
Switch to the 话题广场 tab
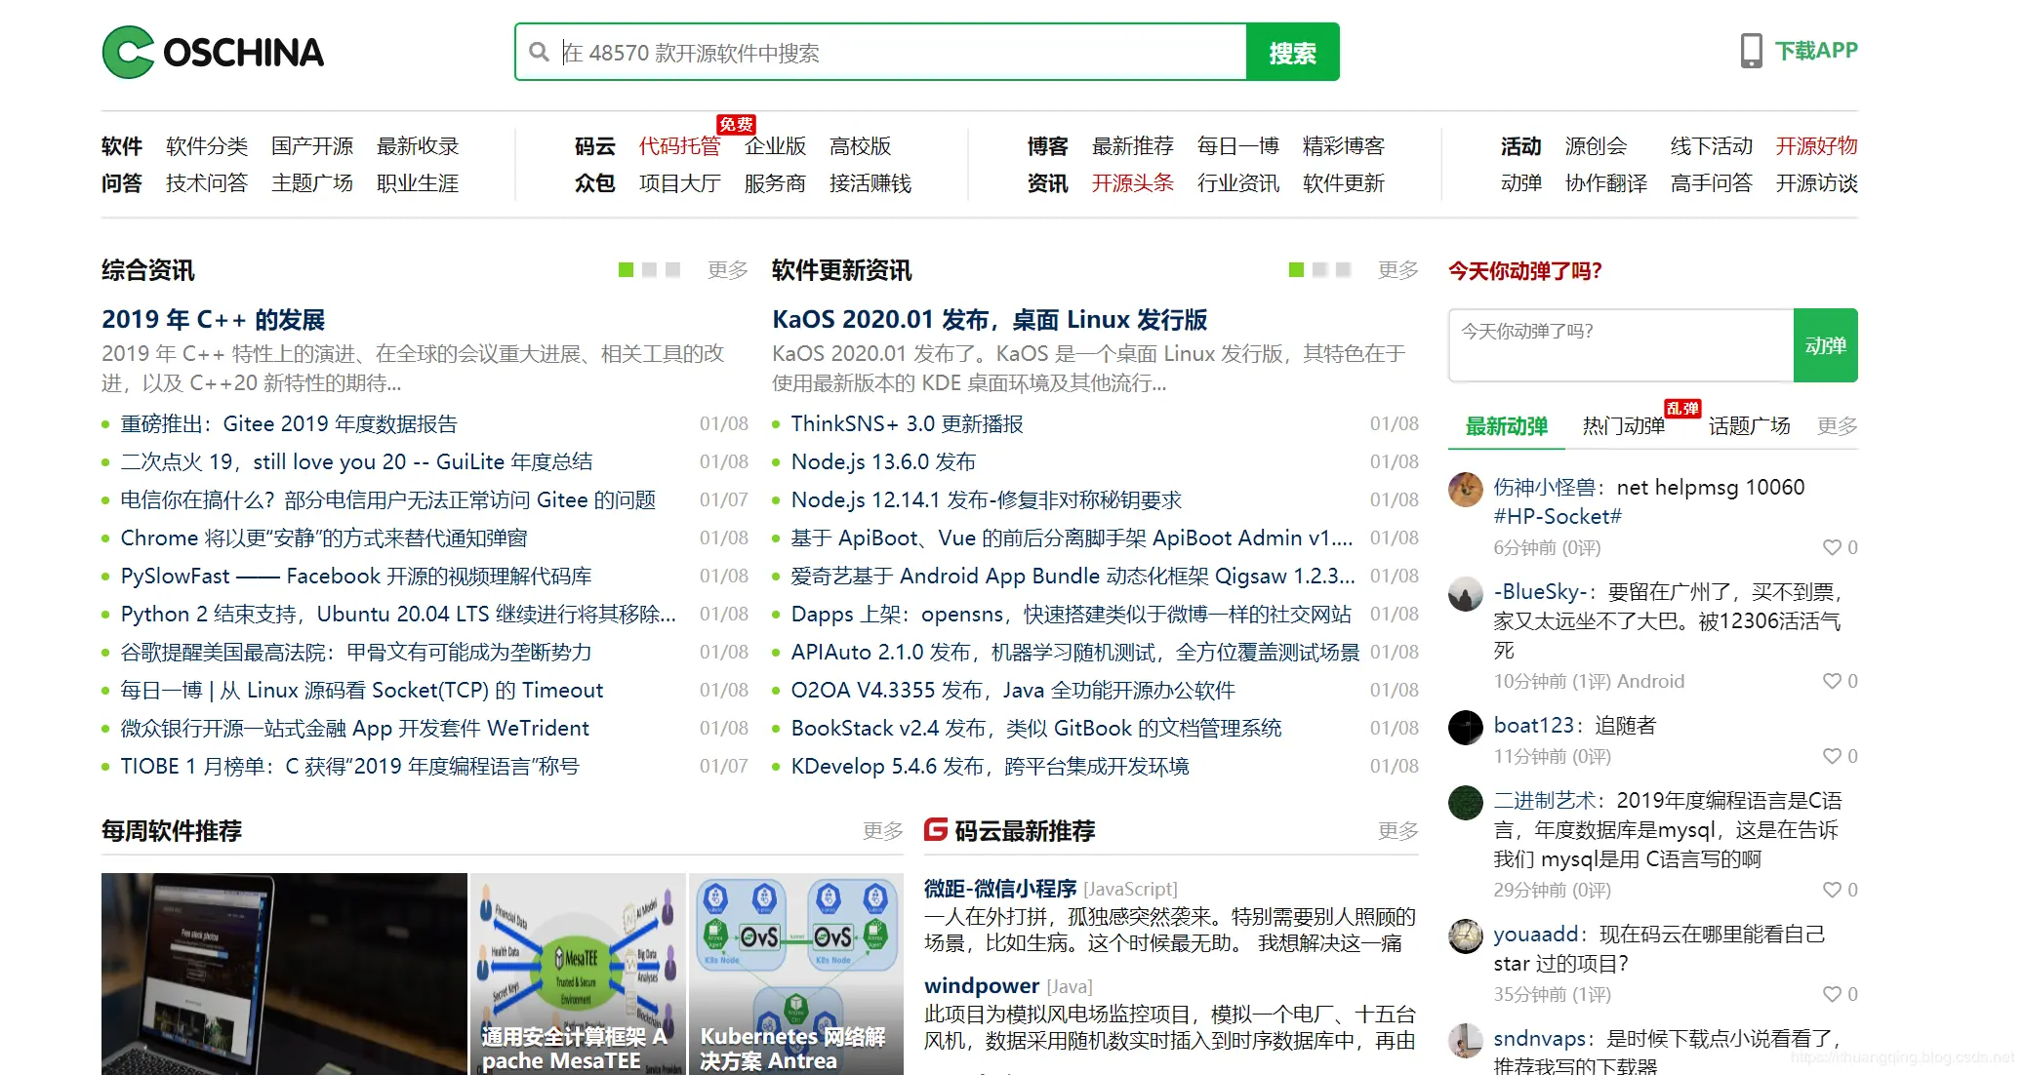(x=1750, y=427)
